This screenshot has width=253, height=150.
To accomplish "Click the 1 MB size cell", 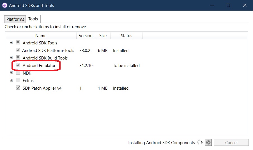I will 103,88.
